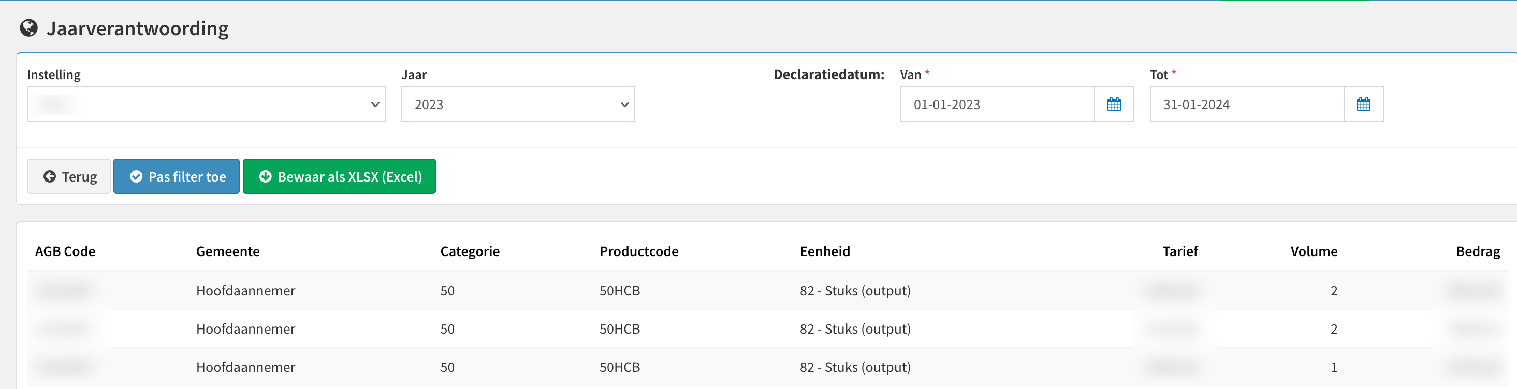1517x389 pixels.
Task: Click the Tarief column header
Action: [1180, 251]
